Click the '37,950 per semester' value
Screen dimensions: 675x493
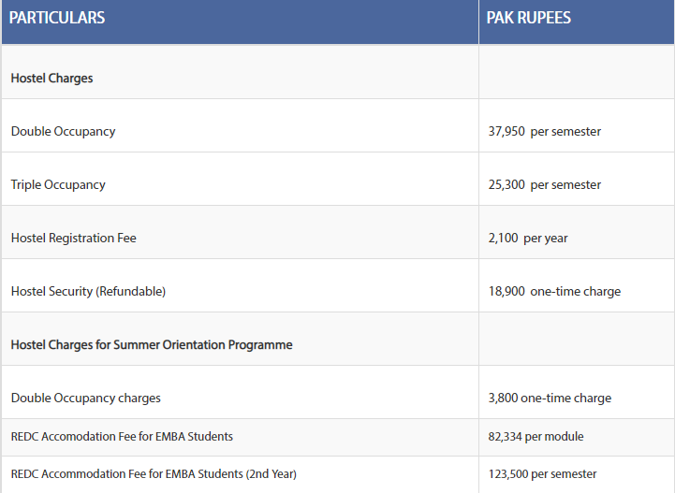(x=545, y=132)
